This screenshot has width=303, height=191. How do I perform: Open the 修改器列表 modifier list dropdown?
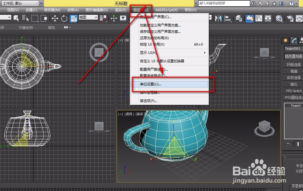[293, 56]
